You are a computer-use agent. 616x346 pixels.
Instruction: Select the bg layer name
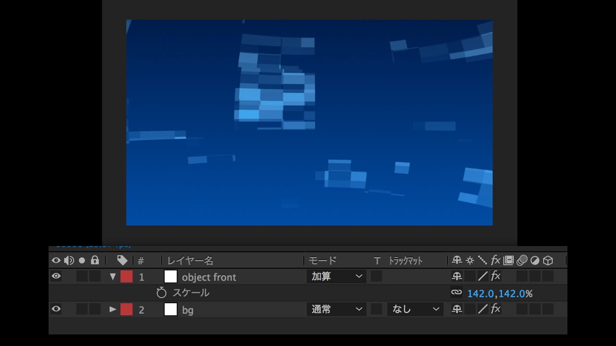pos(188,310)
